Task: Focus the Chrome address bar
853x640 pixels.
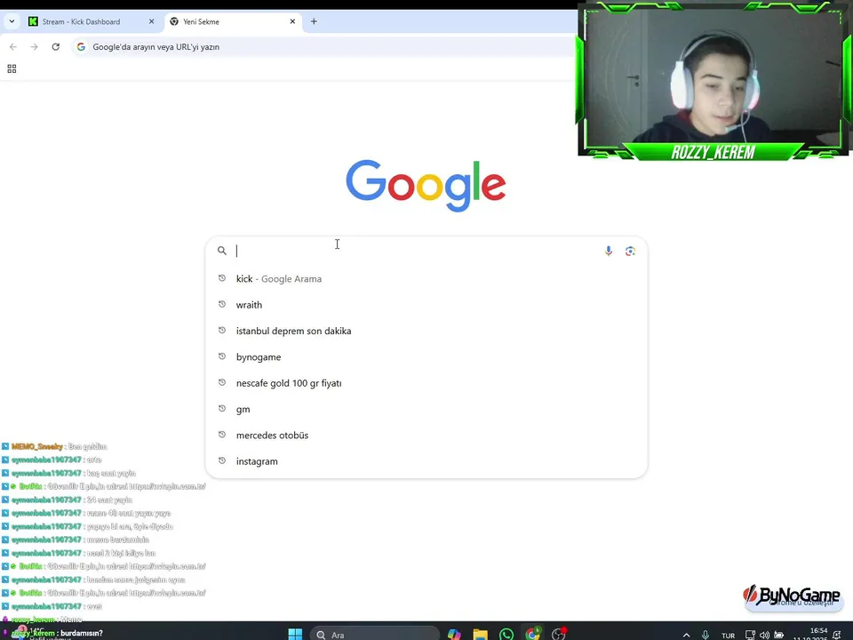Action: (x=323, y=47)
